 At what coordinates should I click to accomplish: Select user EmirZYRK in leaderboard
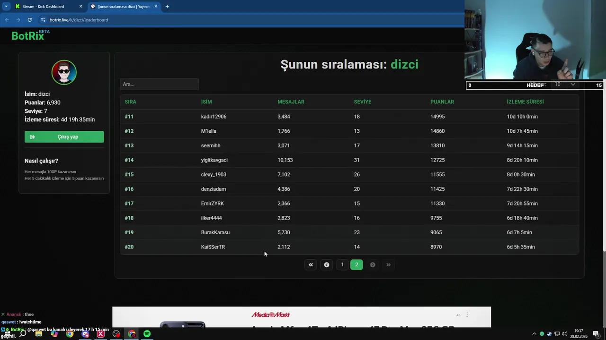[x=213, y=204]
